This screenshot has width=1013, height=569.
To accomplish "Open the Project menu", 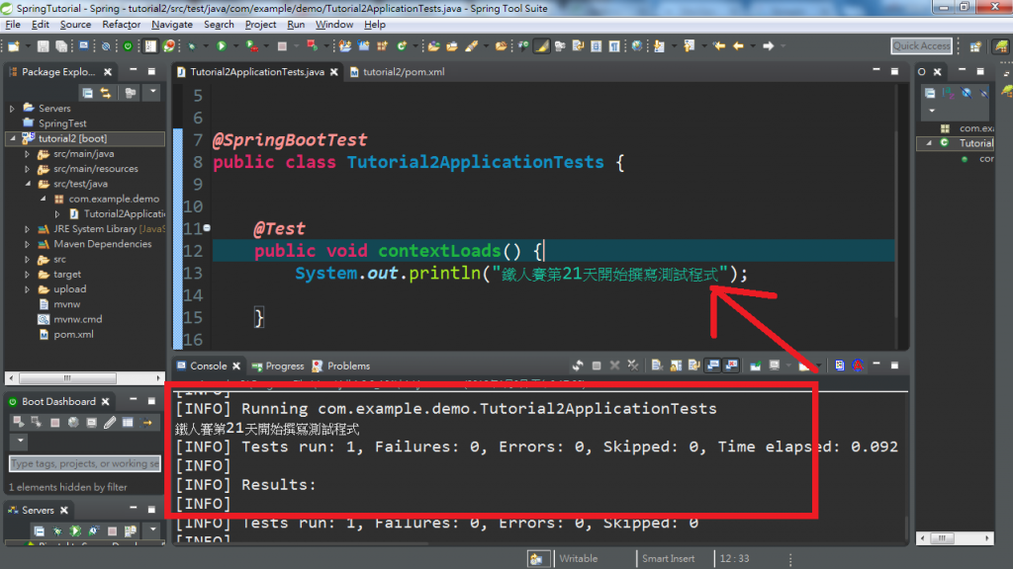I will click(x=260, y=25).
